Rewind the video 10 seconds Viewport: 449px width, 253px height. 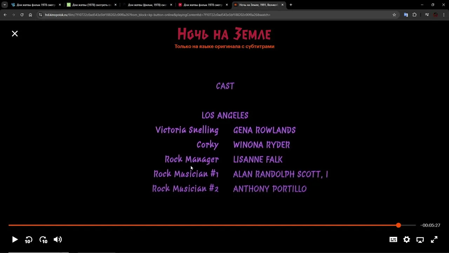(x=29, y=240)
